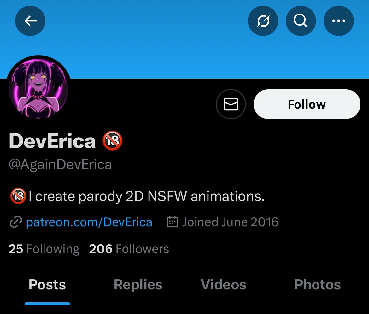Select the Posts tab

click(47, 285)
